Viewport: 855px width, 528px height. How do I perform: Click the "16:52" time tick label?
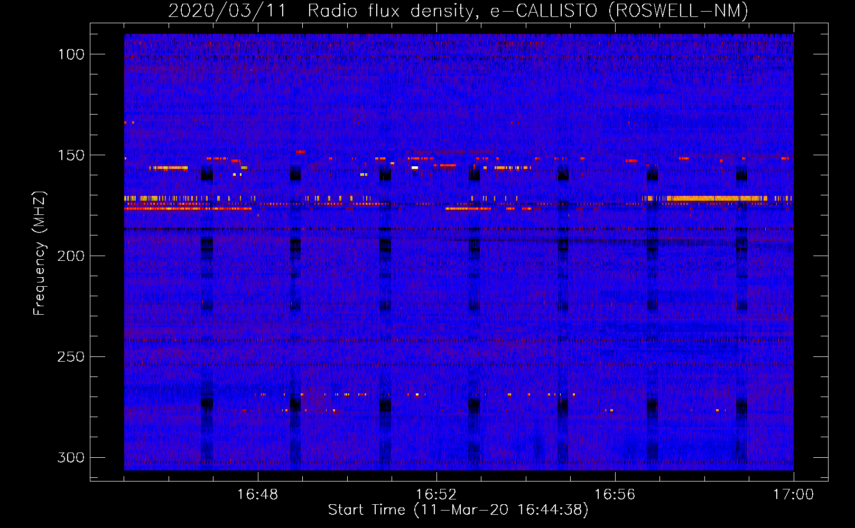pyautogui.click(x=436, y=495)
